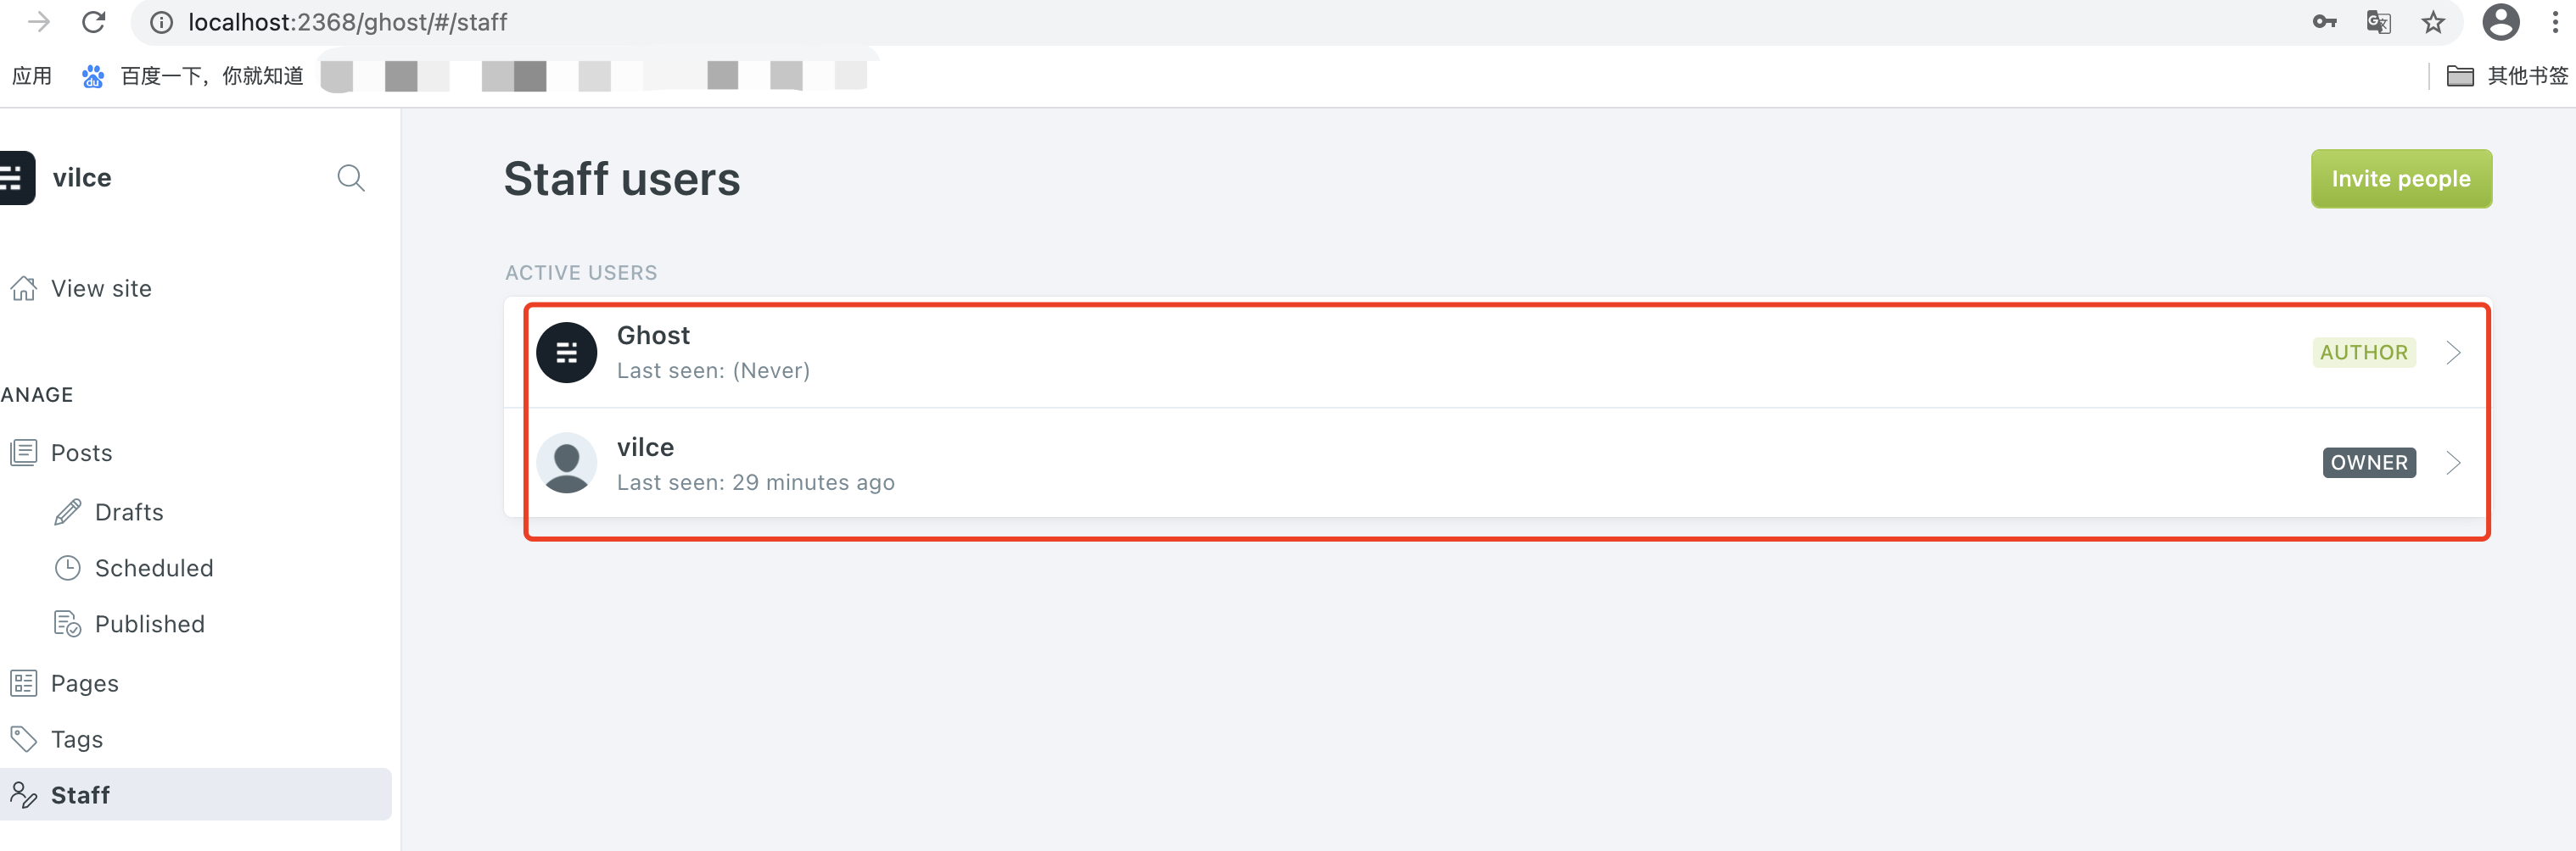Click the Ghost user's avatar icon
Viewport: 2576px width, 851px height.
pyautogui.click(x=566, y=352)
